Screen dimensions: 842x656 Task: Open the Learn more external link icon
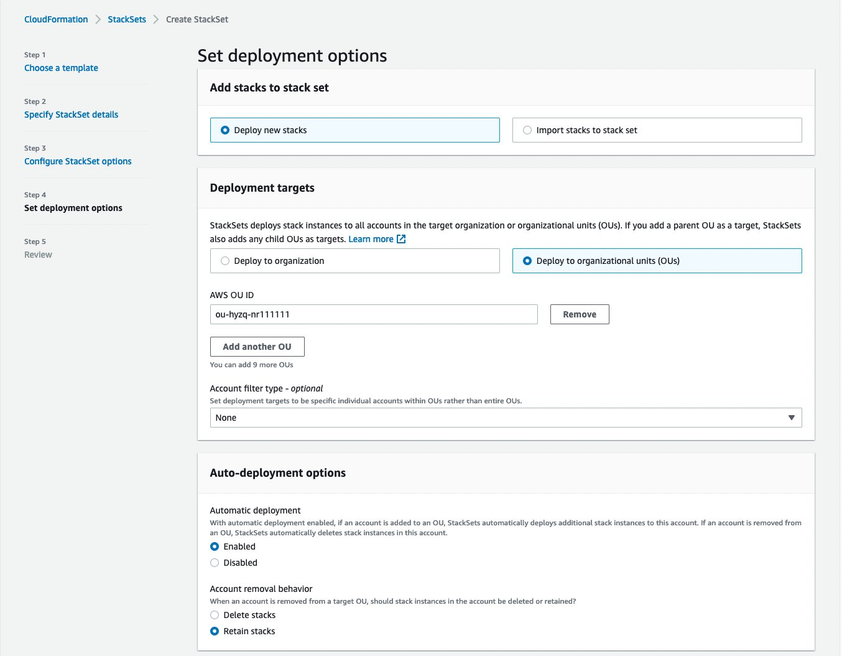pos(401,238)
